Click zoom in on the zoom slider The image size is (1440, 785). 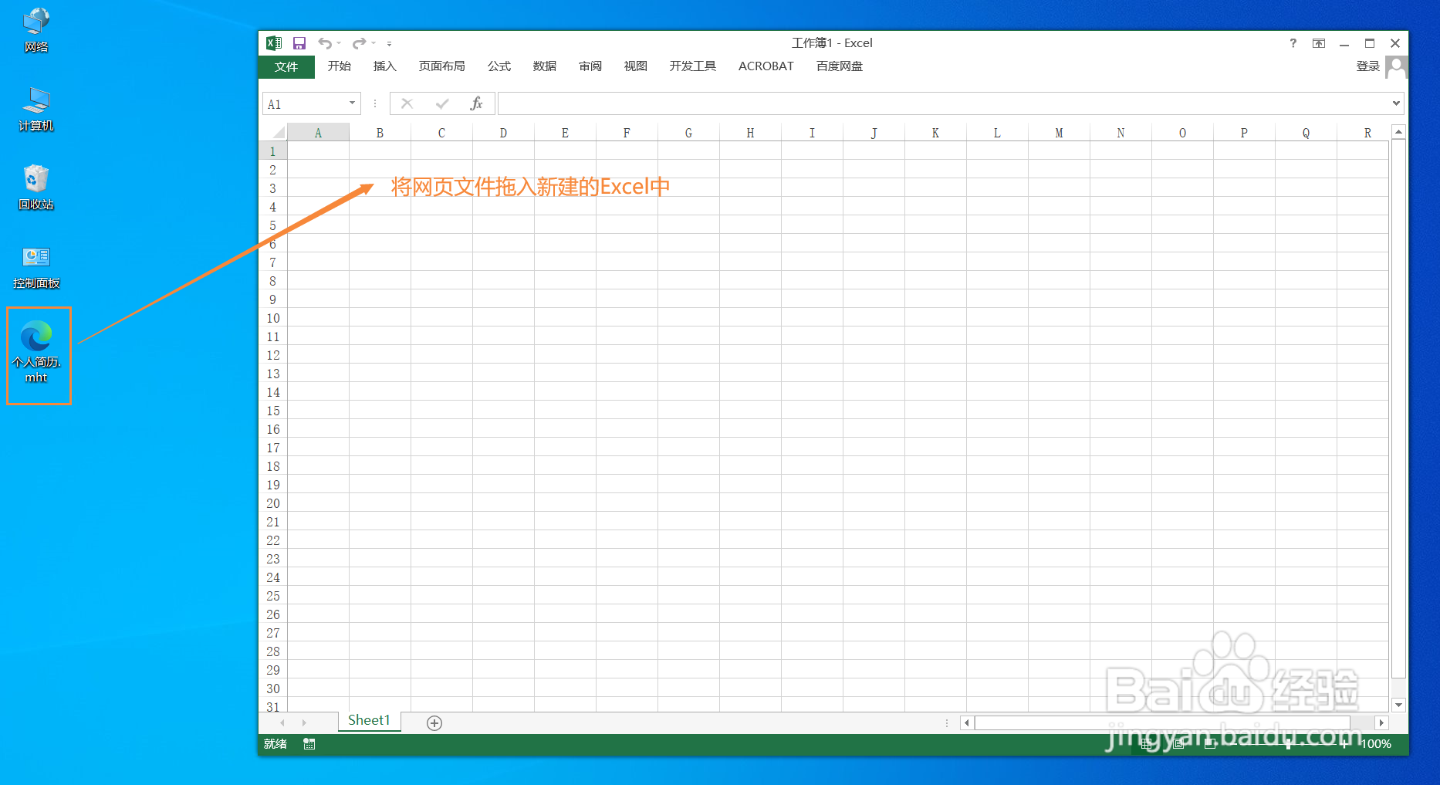tap(1344, 743)
